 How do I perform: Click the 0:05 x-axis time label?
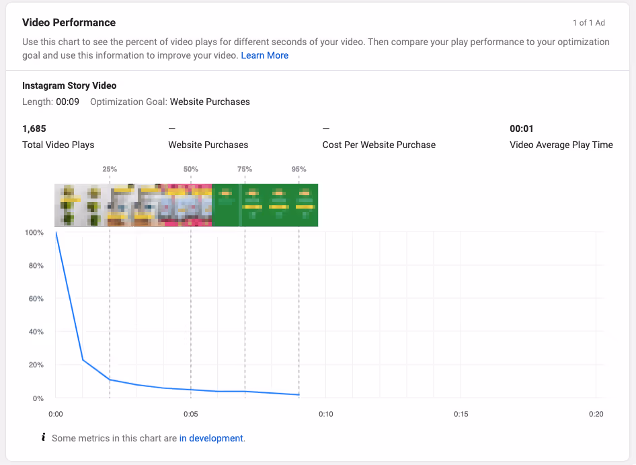coord(191,415)
